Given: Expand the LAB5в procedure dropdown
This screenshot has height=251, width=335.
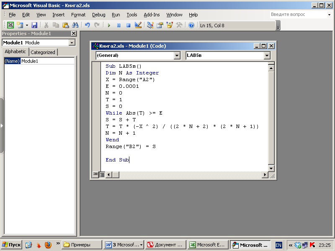Looking at the screenshot, I should pos(267,56).
